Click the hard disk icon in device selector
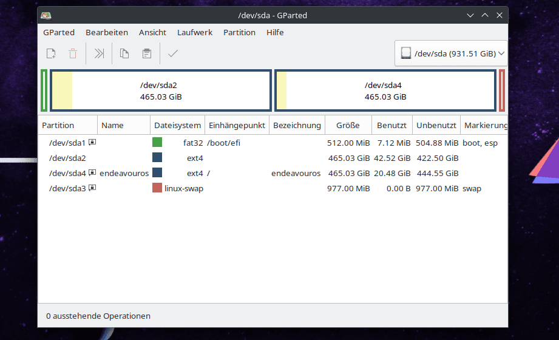This screenshot has width=559, height=340. (405, 53)
